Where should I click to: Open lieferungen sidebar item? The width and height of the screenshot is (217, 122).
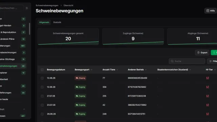[x=13, y=93]
